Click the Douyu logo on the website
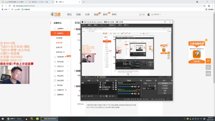 click(x=56, y=14)
